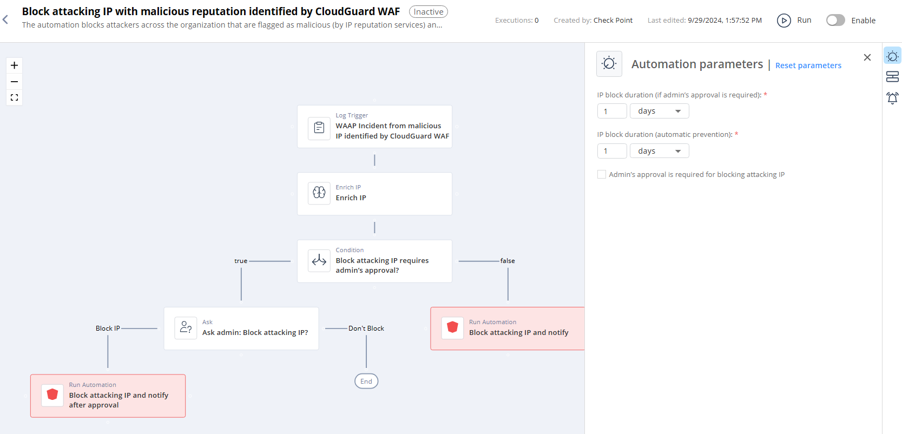The width and height of the screenshot is (902, 434).
Task: Click the shield icon on Block attacking IP and notify
Action: (x=452, y=328)
